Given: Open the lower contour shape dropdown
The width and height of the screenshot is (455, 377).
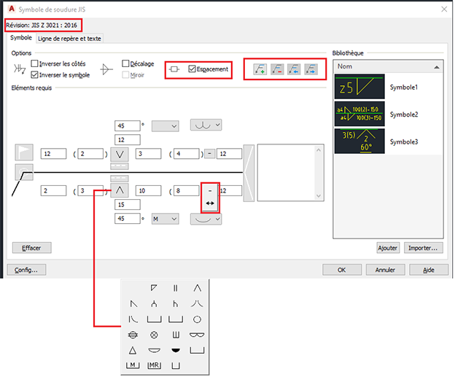Looking at the screenshot, I should point(206,219).
